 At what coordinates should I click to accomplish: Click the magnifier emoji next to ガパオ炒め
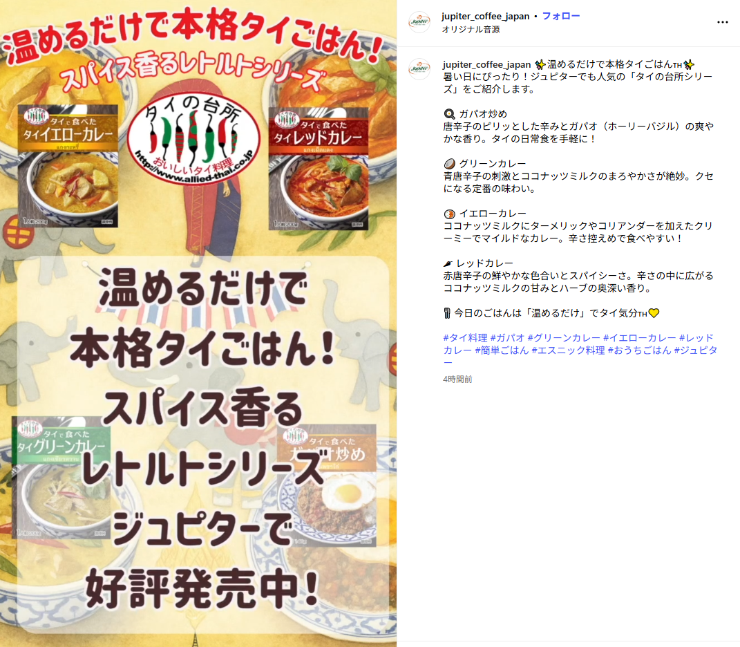pyautogui.click(x=449, y=114)
